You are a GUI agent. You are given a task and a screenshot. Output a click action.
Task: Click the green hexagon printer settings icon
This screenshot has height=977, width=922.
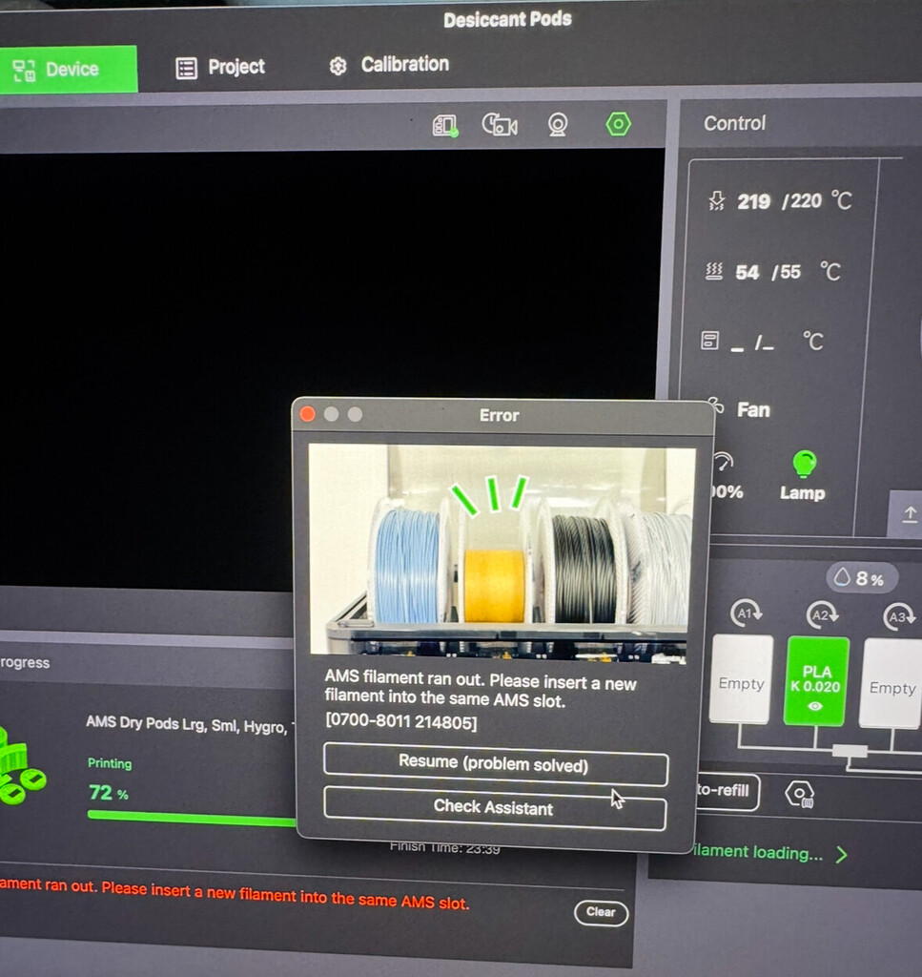click(617, 123)
